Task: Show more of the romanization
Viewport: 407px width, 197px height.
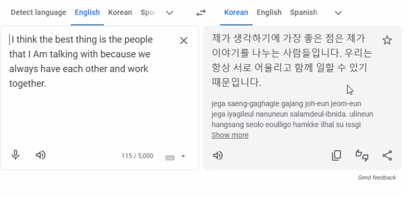Action: [230, 135]
